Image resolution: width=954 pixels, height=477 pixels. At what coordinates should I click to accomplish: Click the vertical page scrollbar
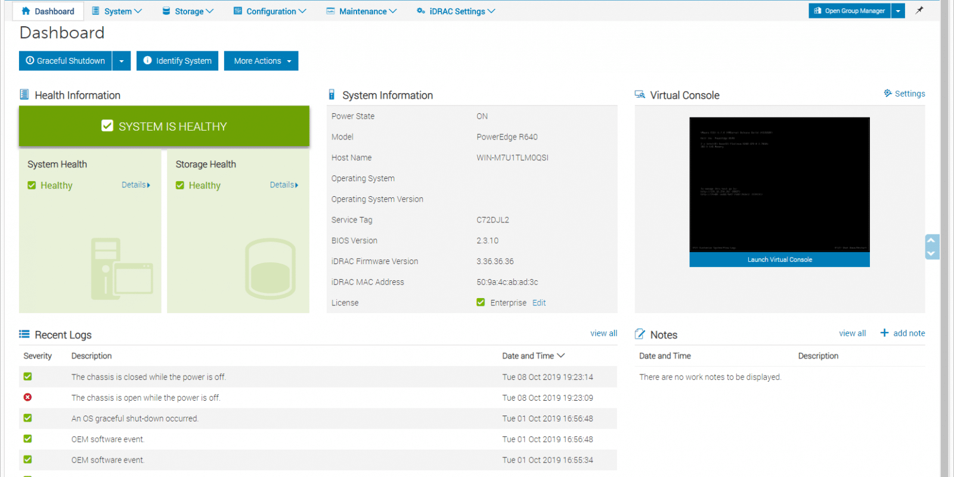pos(944,238)
